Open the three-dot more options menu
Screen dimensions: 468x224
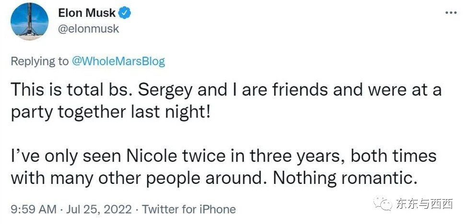click(451, 12)
